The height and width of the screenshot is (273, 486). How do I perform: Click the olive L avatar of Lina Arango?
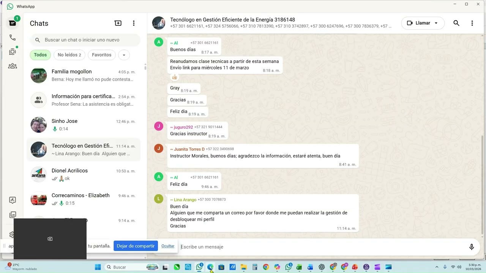(x=159, y=199)
